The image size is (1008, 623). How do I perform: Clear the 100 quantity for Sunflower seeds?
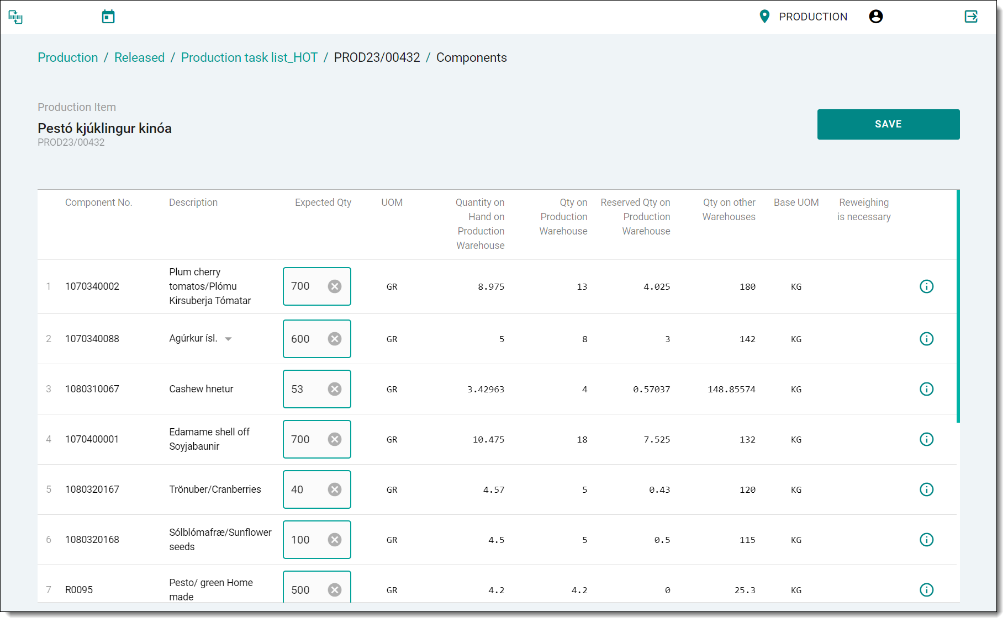(335, 540)
